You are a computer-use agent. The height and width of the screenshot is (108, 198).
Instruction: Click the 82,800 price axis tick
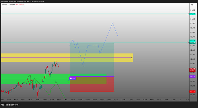click(193, 46)
